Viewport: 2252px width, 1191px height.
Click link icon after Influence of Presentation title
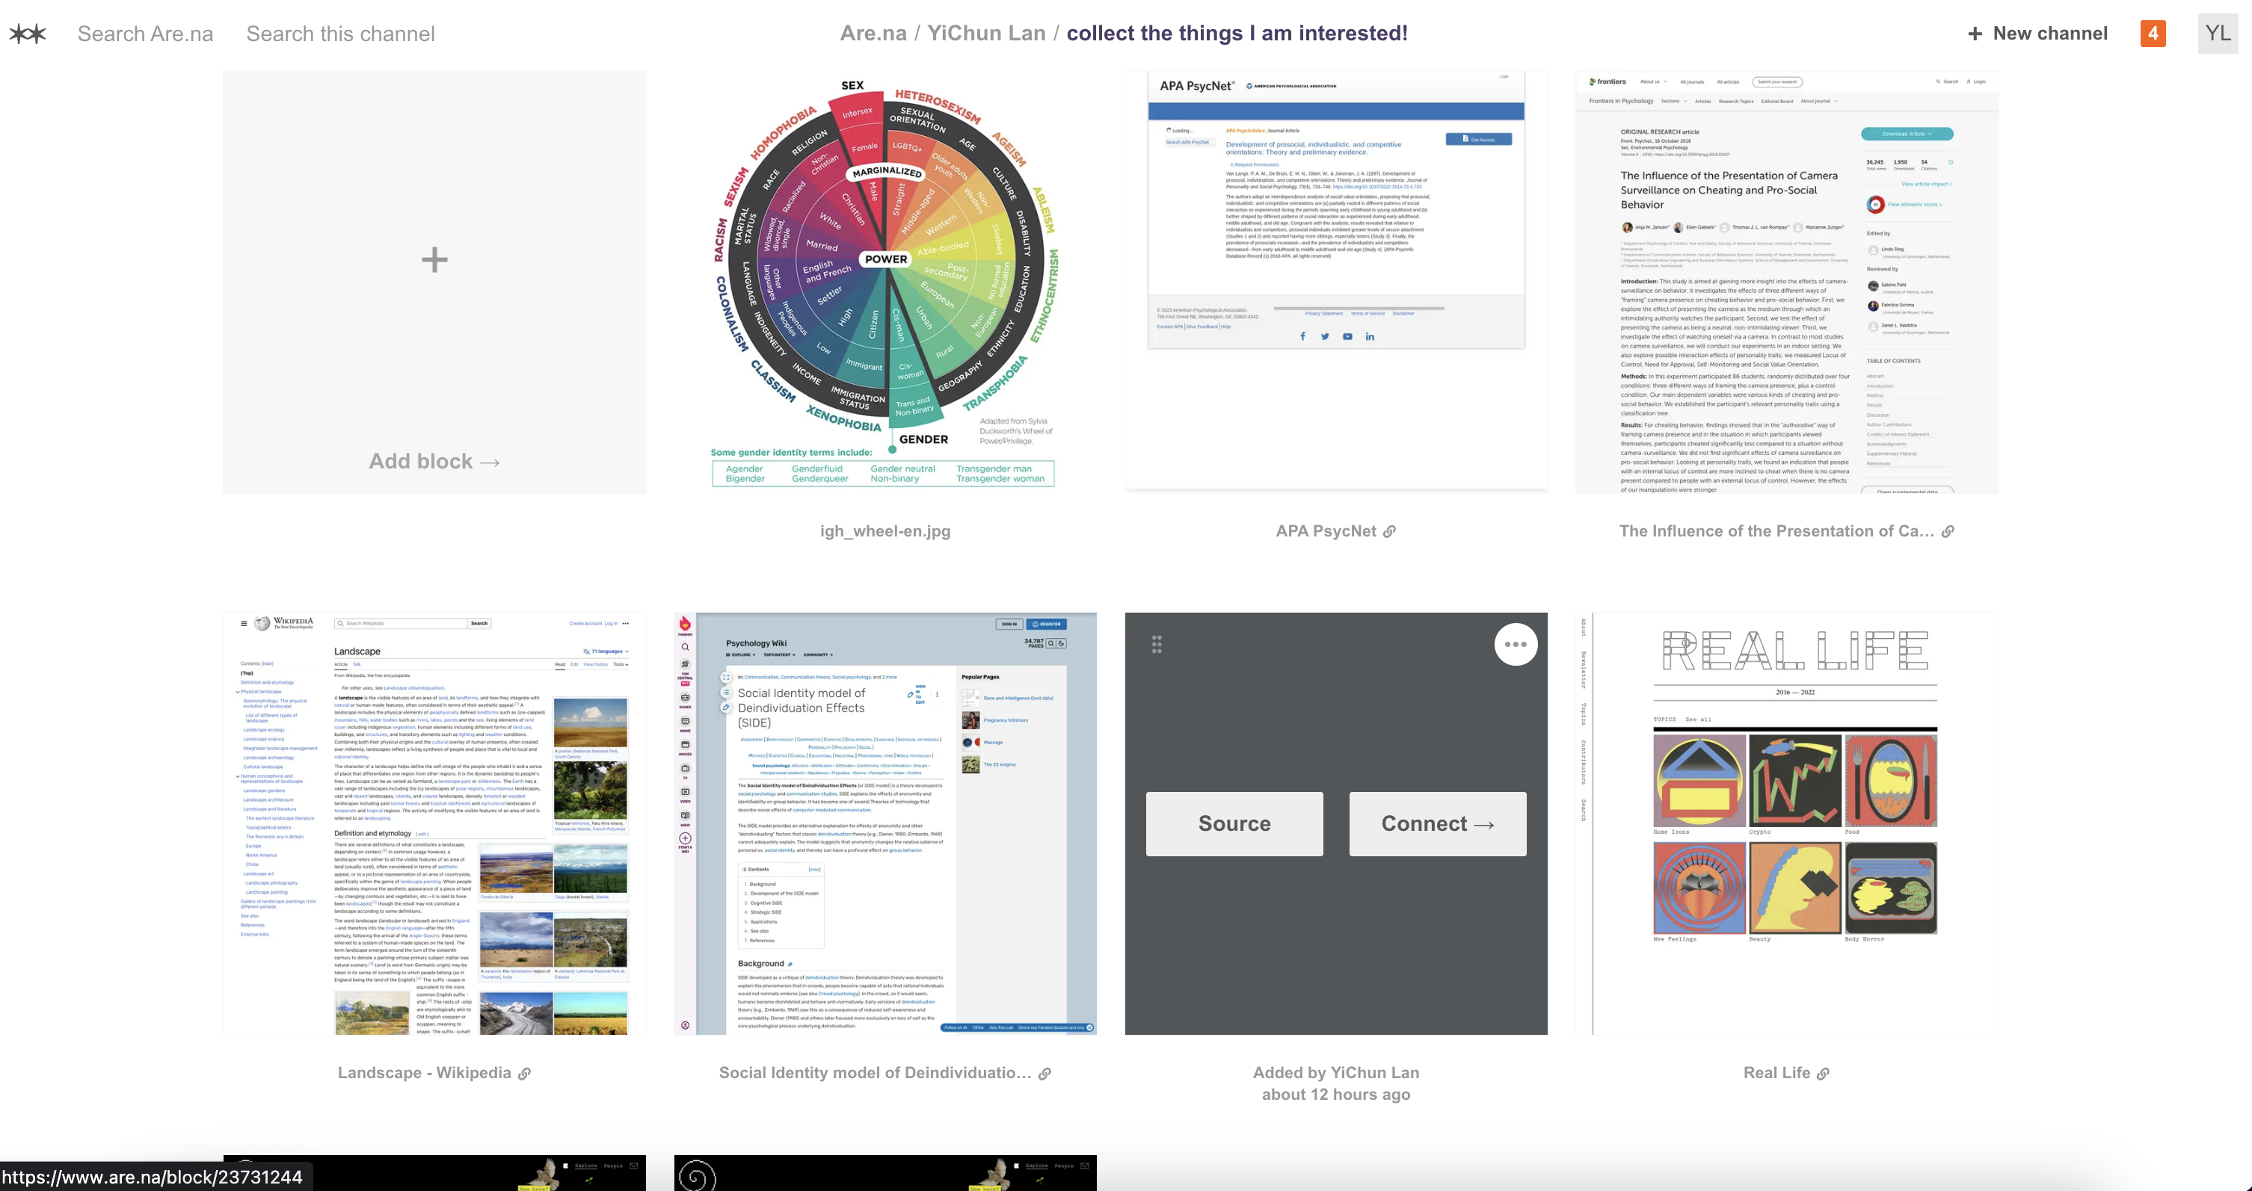1948,531
